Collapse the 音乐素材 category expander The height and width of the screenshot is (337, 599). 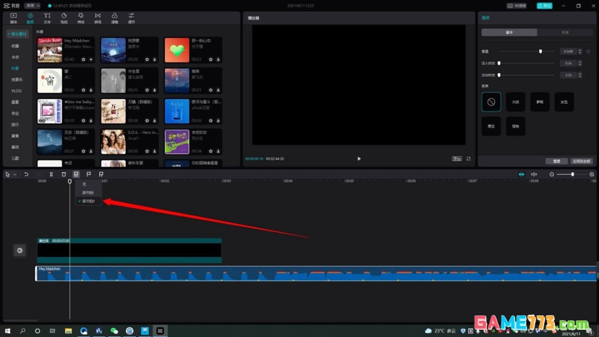(x=18, y=34)
